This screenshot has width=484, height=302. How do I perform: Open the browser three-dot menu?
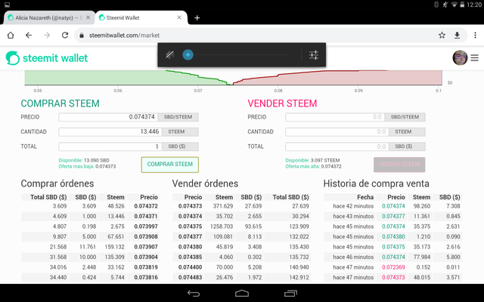click(476, 35)
